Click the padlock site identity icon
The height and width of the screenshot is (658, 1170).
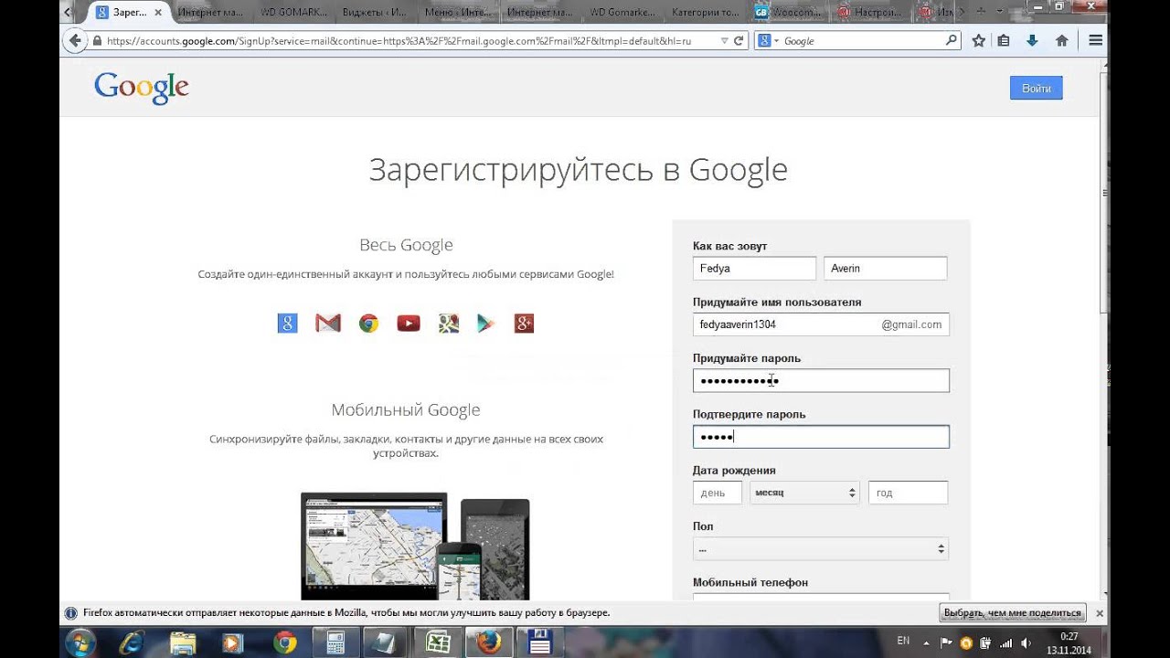point(97,41)
